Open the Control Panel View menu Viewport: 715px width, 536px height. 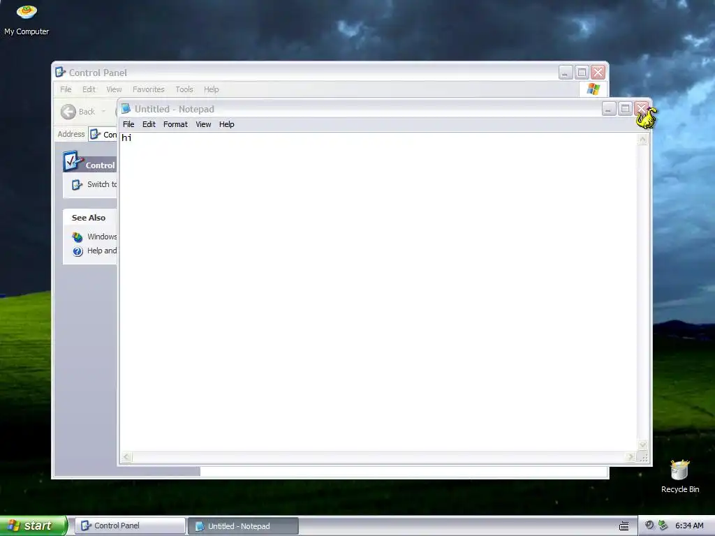[114, 89]
